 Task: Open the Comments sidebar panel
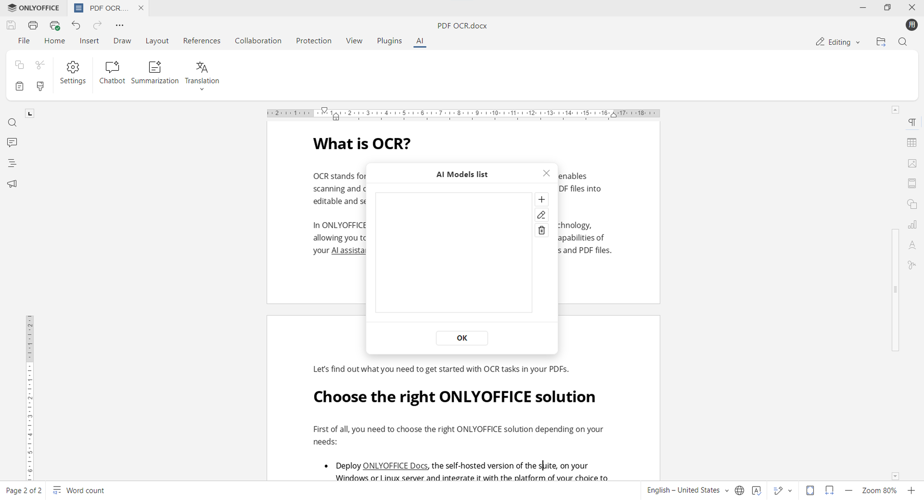tap(13, 143)
